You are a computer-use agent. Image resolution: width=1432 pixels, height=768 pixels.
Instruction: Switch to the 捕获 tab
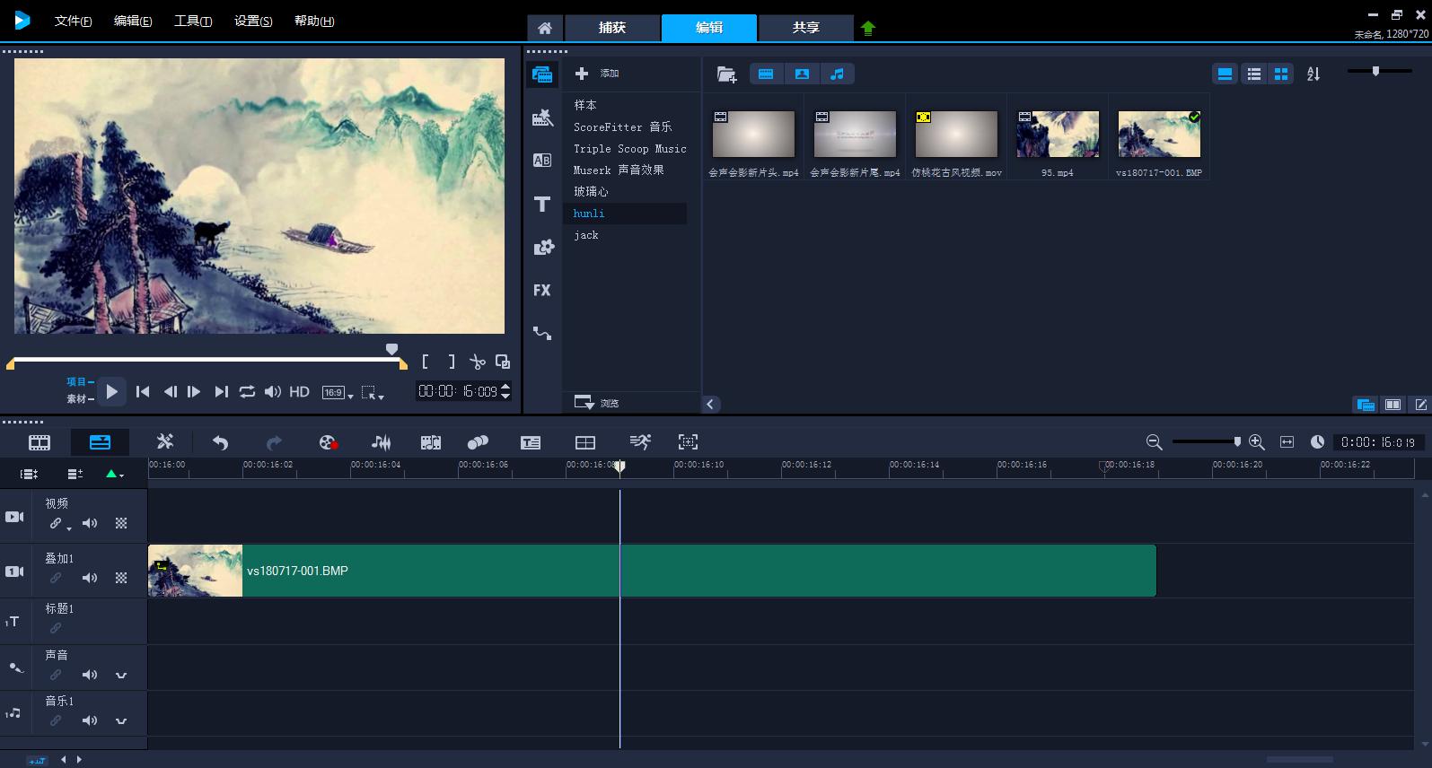(612, 28)
